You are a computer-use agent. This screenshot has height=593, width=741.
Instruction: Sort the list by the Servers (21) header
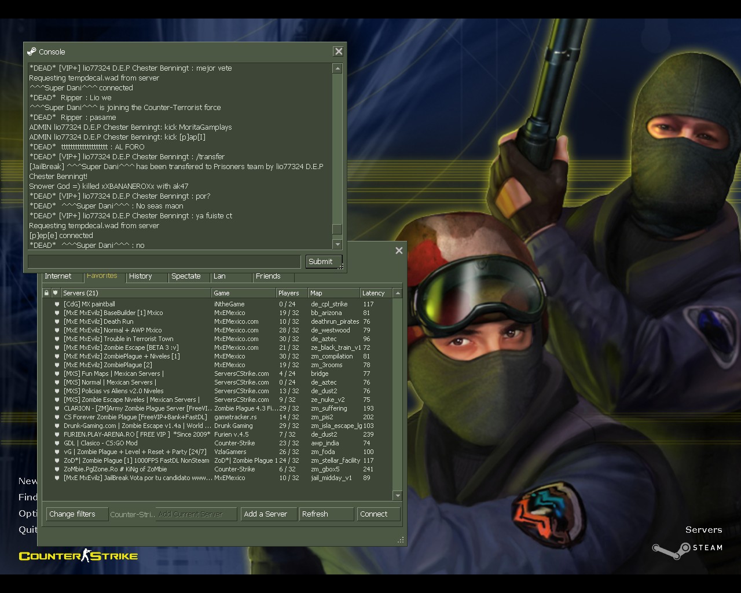(x=135, y=293)
